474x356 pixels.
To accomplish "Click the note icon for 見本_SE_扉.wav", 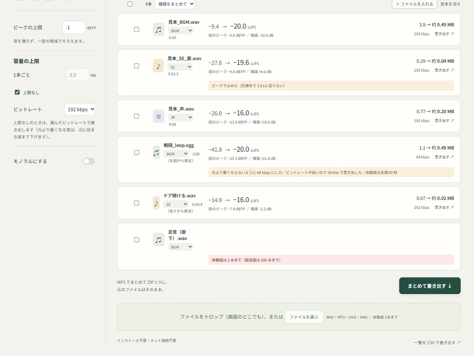I will (158, 66).
